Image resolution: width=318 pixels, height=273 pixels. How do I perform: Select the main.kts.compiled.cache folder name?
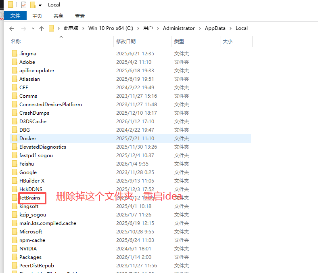pyautogui.click(x=48, y=223)
